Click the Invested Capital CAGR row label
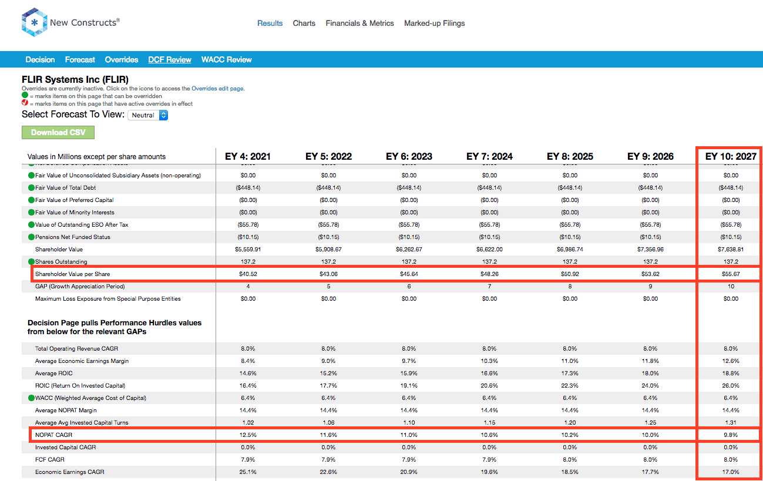Image resolution: width=763 pixels, height=481 pixels. 66,448
